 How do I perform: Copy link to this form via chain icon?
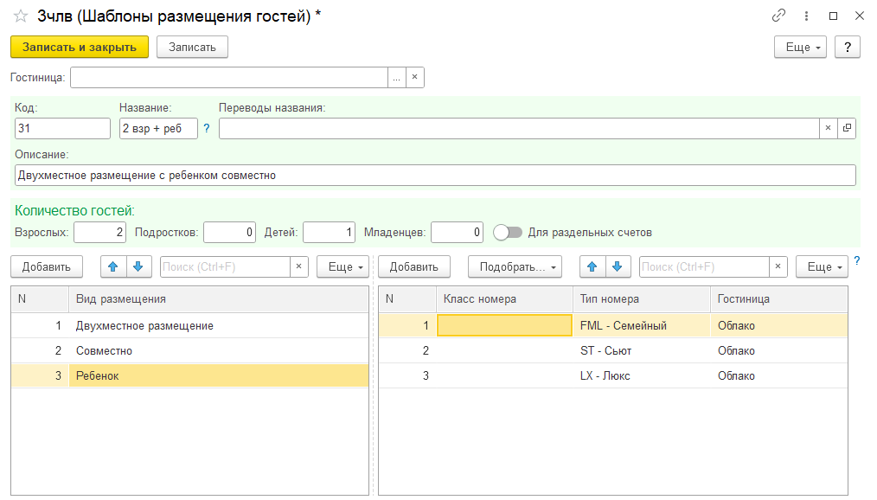pyautogui.click(x=779, y=16)
